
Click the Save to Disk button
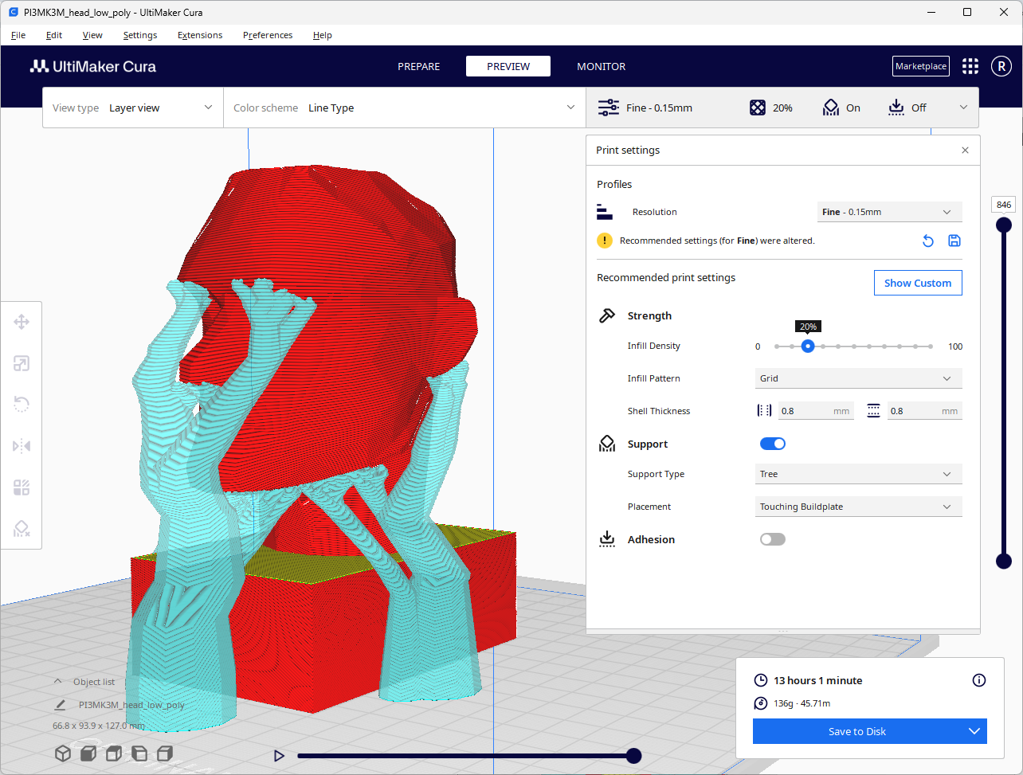[x=856, y=731]
